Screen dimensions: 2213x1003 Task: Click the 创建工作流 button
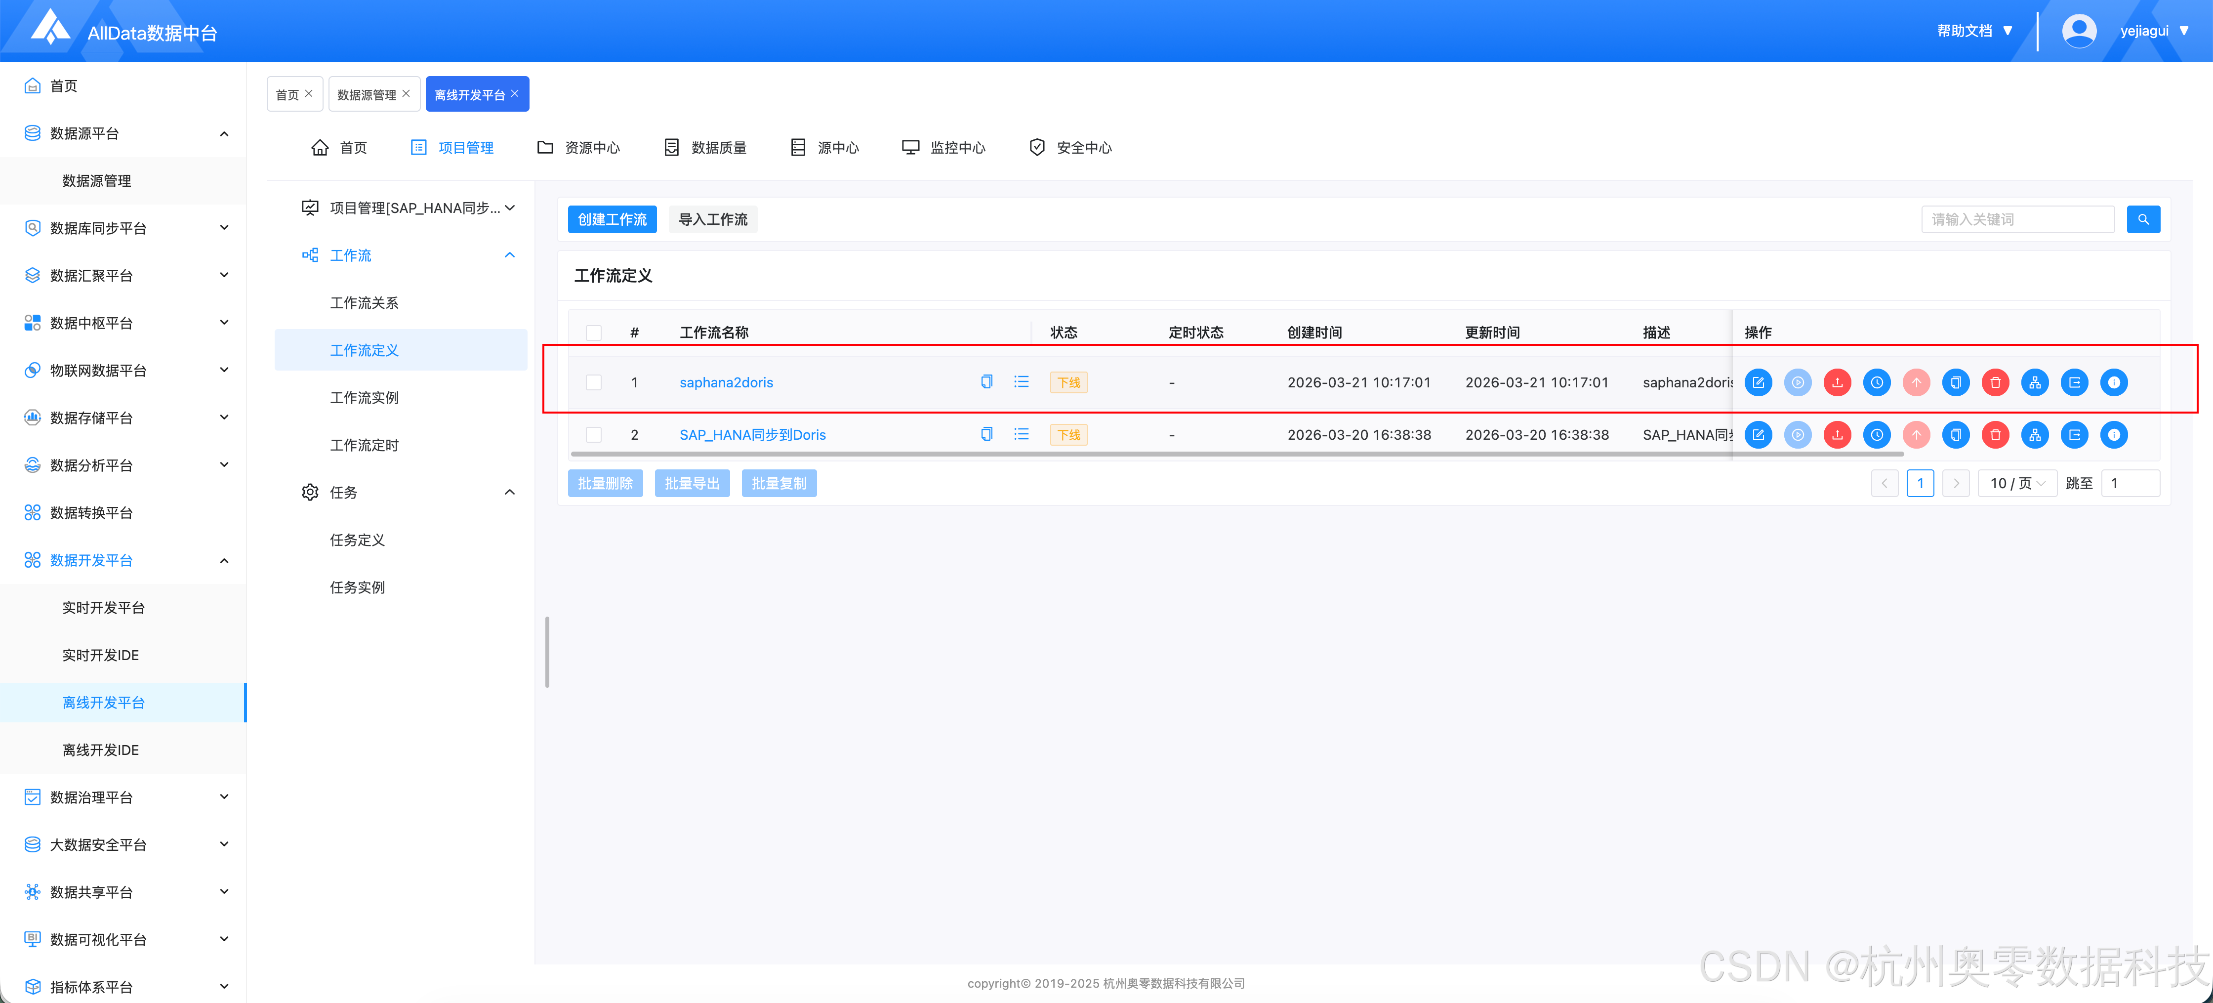pos(612,219)
